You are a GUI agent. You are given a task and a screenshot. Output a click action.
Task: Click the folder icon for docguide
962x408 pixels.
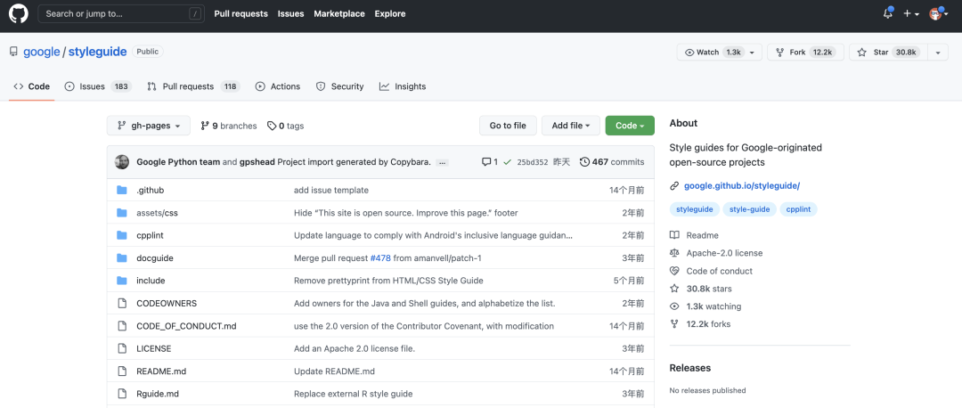point(121,257)
